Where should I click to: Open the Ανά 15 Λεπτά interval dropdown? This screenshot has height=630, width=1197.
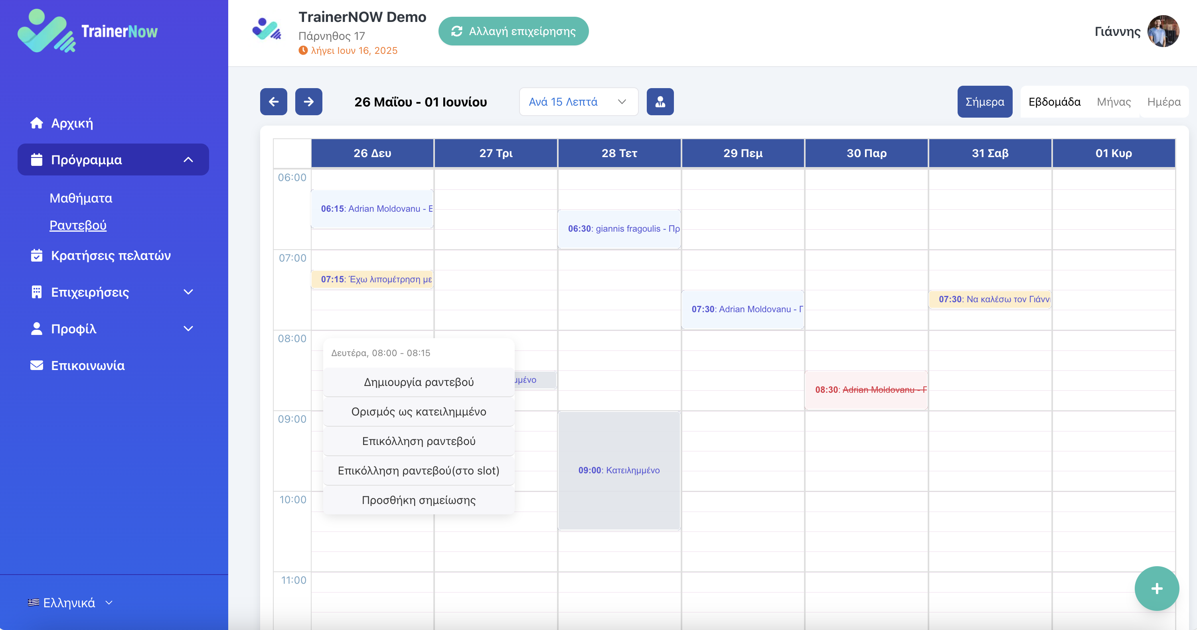point(579,102)
